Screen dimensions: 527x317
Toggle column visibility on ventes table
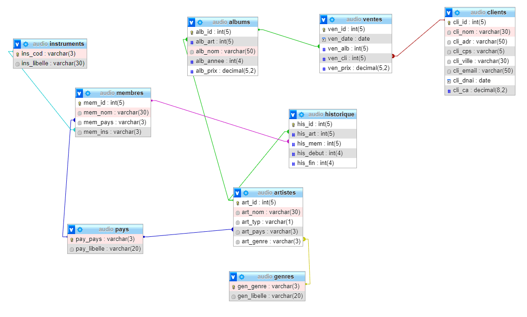tap(324, 19)
